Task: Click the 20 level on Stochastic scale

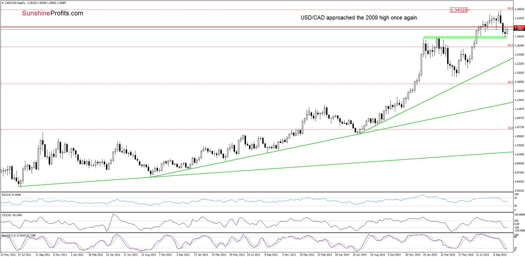Action: coord(515,248)
